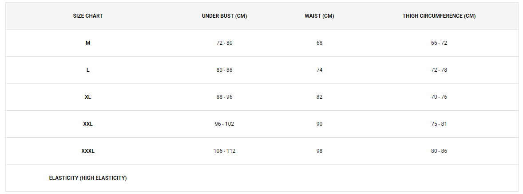Click the XL size label
This screenshot has width=523, height=194.
pyautogui.click(x=88, y=97)
